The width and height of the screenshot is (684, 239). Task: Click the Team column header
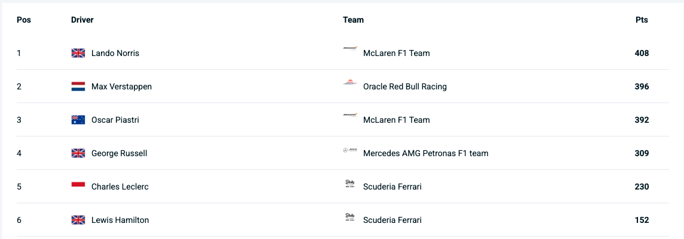click(x=353, y=20)
